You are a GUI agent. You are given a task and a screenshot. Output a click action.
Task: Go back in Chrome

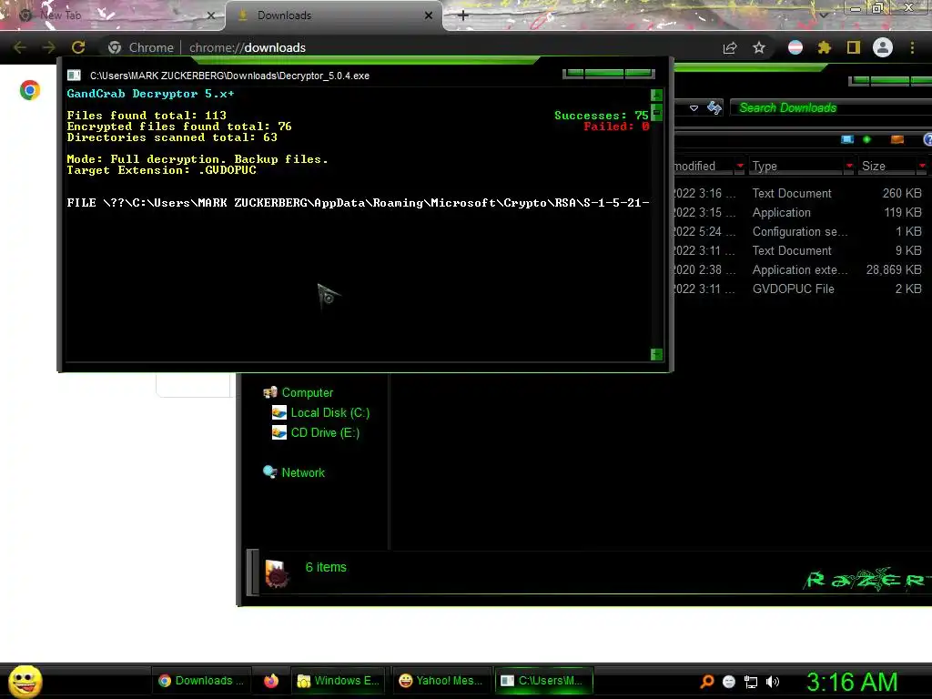[x=20, y=47]
